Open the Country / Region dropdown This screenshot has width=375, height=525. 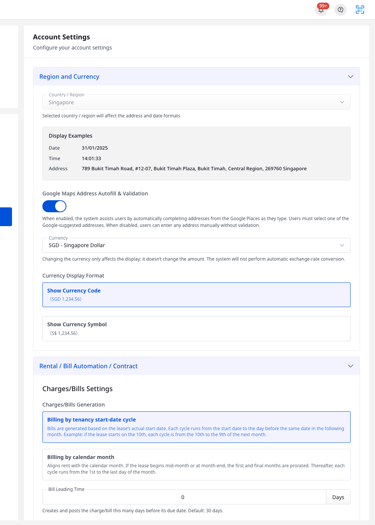196,102
